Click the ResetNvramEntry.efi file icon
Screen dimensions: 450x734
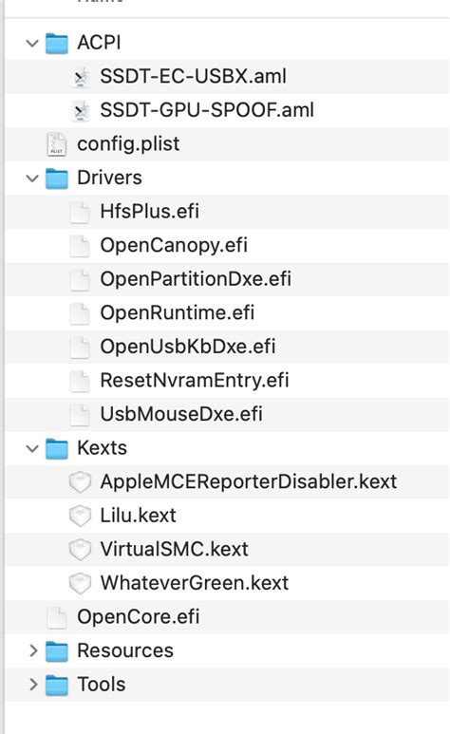[80, 381]
